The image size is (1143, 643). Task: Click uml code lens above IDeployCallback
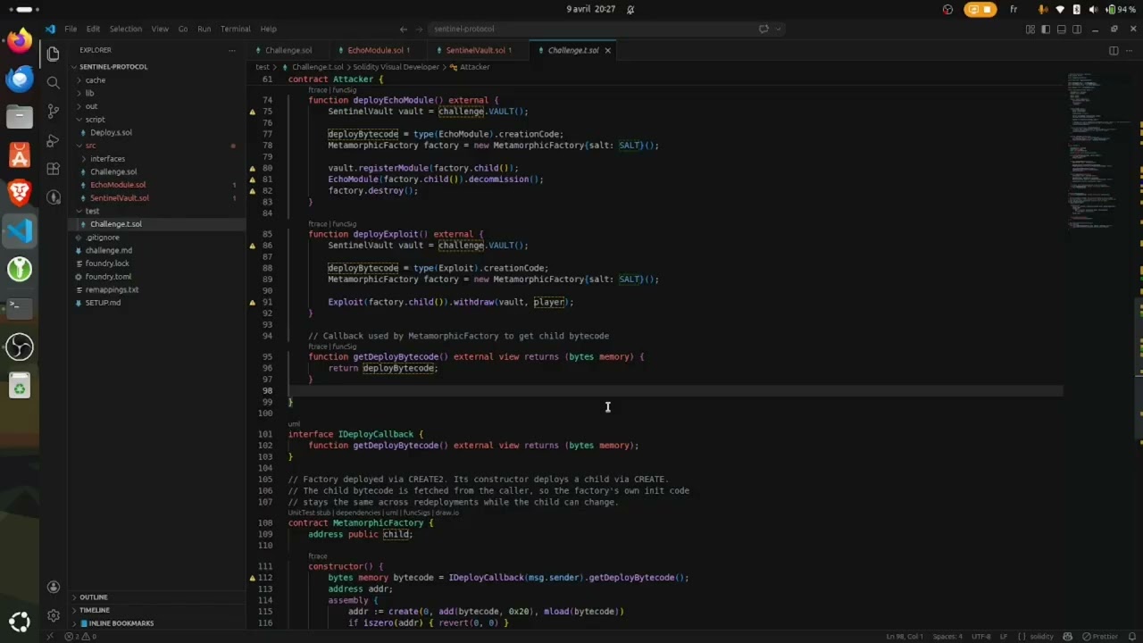point(294,424)
